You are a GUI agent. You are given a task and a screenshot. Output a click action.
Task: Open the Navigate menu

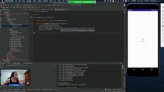point(29,1)
